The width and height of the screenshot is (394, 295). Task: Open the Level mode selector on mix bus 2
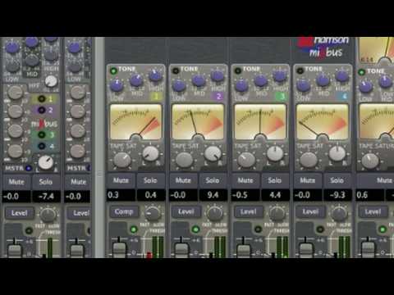click(x=186, y=211)
